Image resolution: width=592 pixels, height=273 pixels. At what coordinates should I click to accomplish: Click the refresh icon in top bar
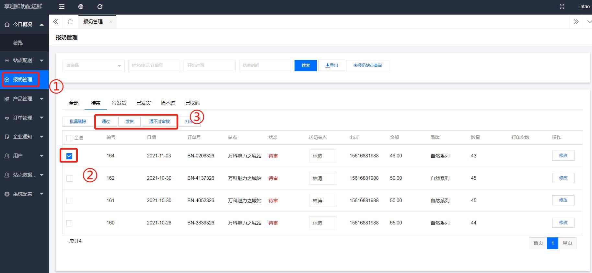point(100,7)
